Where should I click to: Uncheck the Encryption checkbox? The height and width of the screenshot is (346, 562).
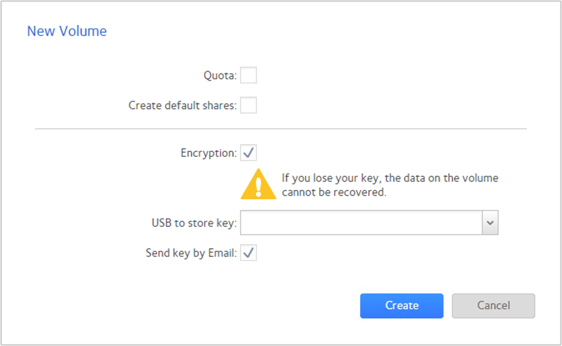click(249, 152)
